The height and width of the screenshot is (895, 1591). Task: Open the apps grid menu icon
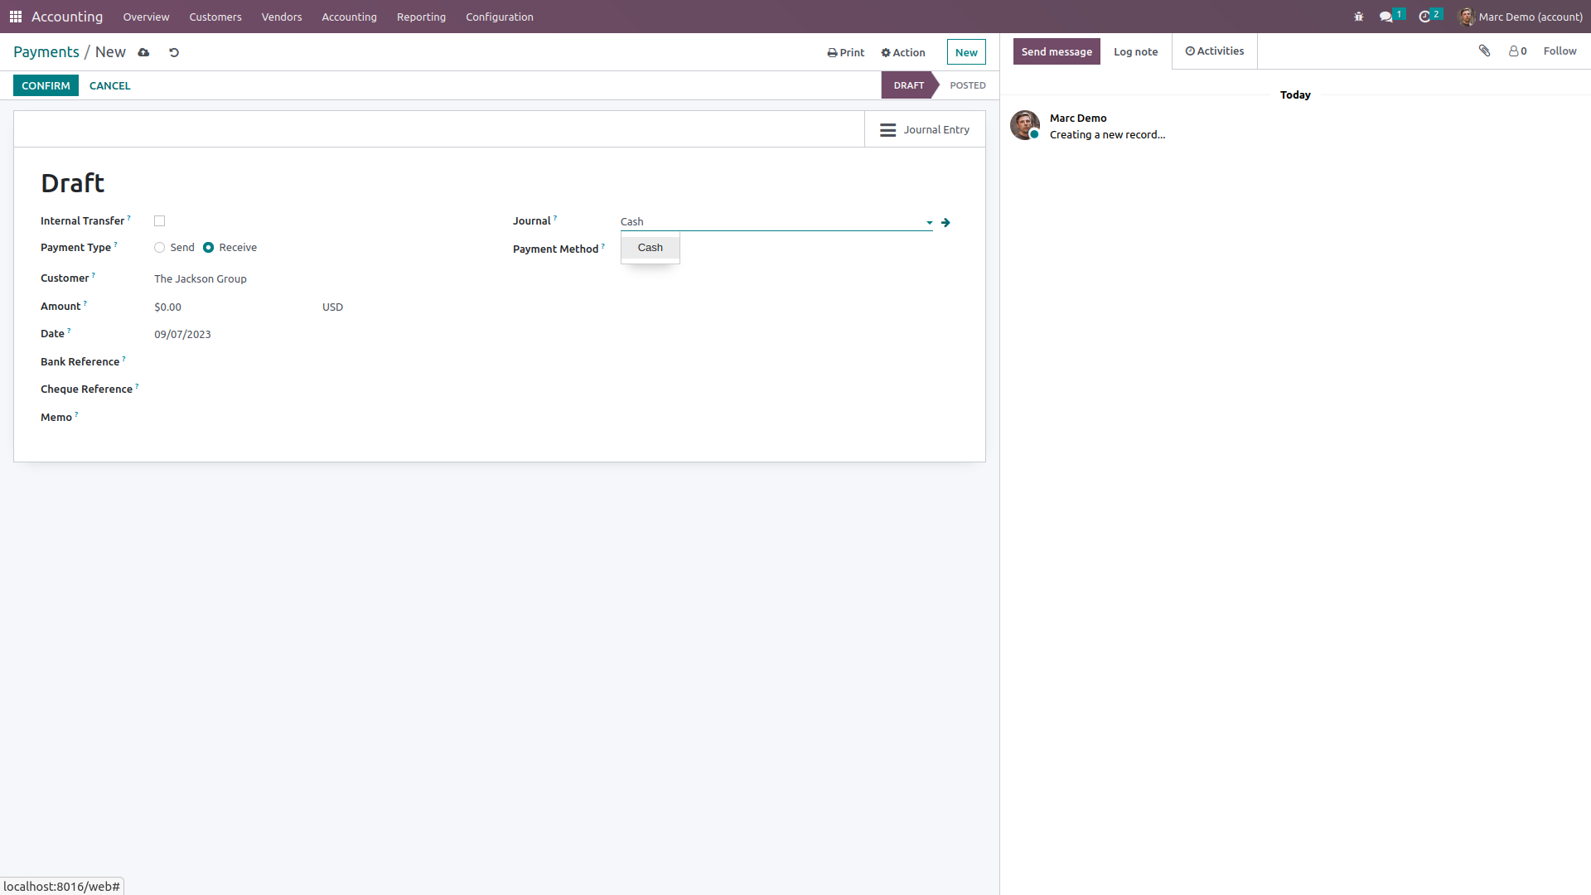(x=16, y=17)
